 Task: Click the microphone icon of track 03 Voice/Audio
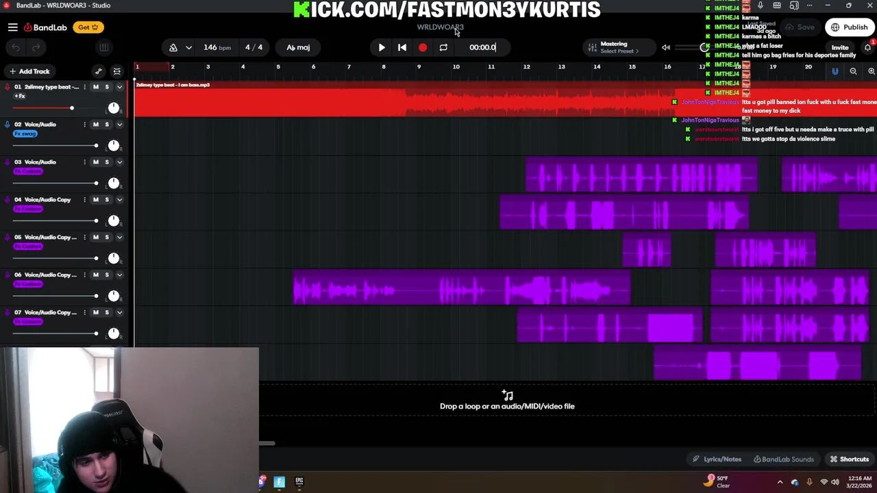7,162
